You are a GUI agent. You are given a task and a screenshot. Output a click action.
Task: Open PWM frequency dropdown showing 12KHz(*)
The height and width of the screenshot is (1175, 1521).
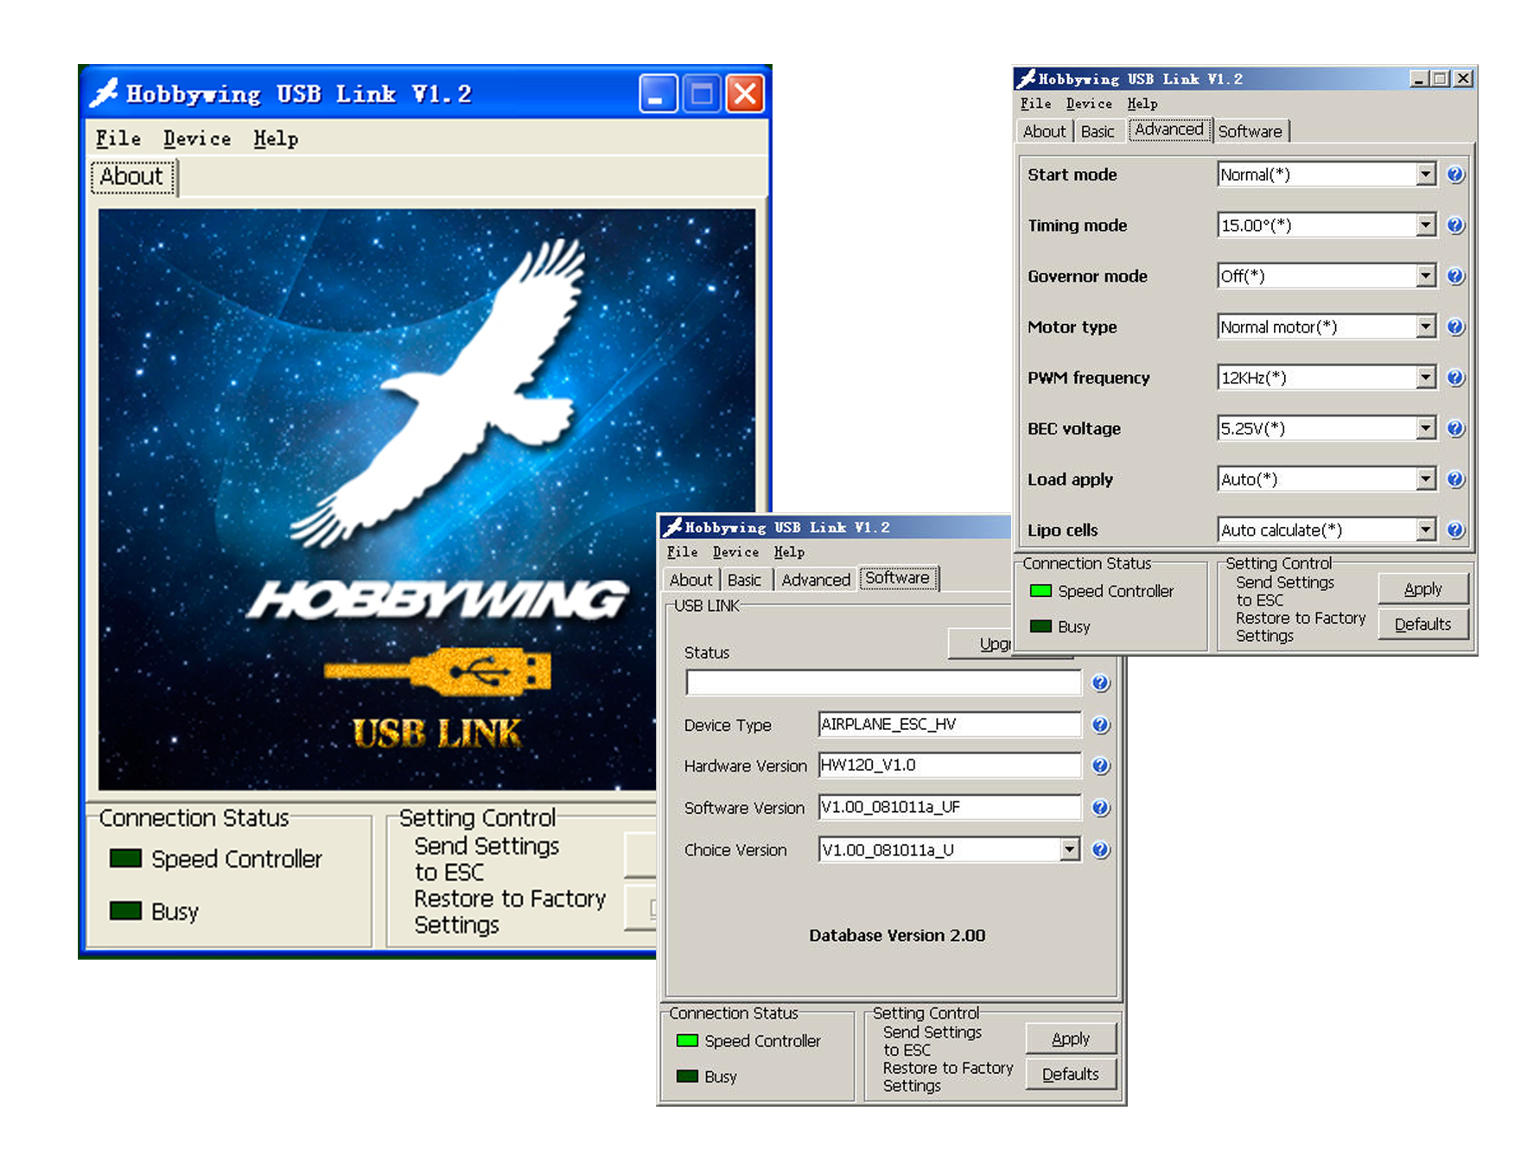(1327, 378)
